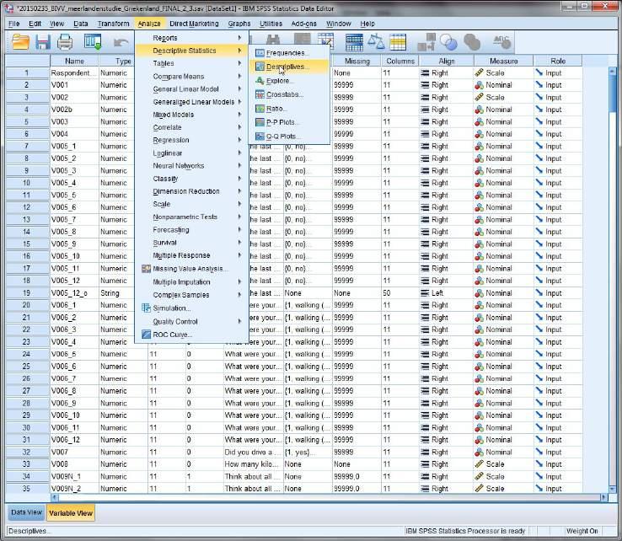Click the Save file floppy disk icon
Viewport: 622px width, 541px height.
(x=42, y=41)
